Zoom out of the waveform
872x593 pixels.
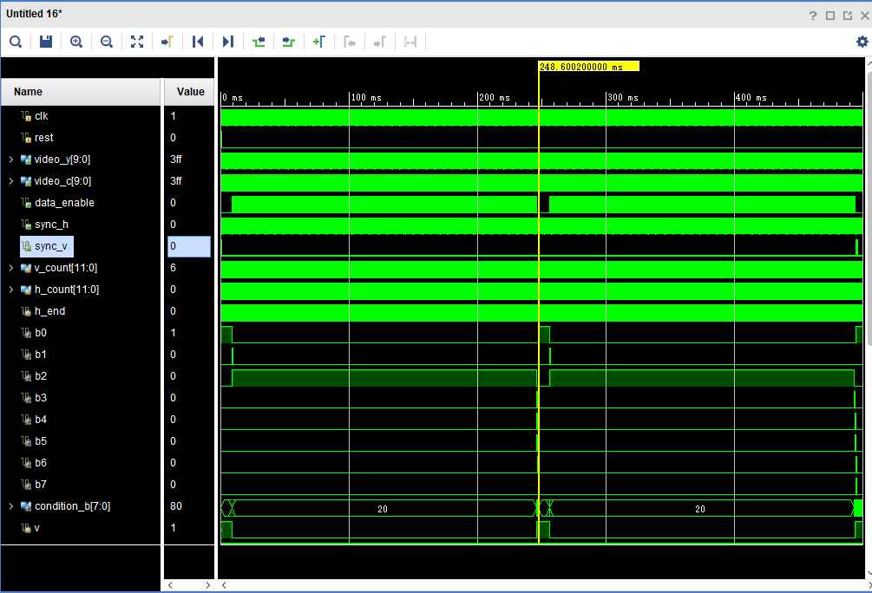pos(106,42)
